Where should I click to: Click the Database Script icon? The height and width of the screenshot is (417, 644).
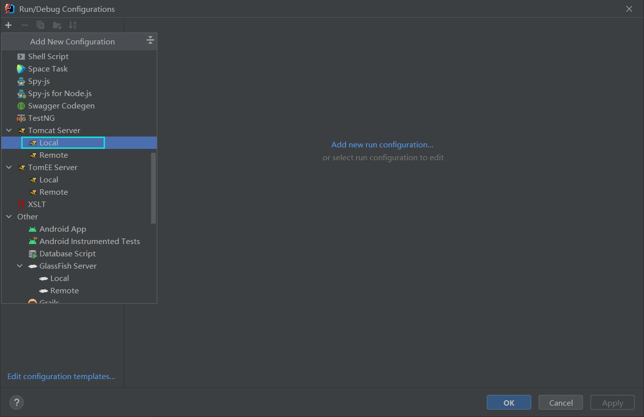pyautogui.click(x=33, y=254)
